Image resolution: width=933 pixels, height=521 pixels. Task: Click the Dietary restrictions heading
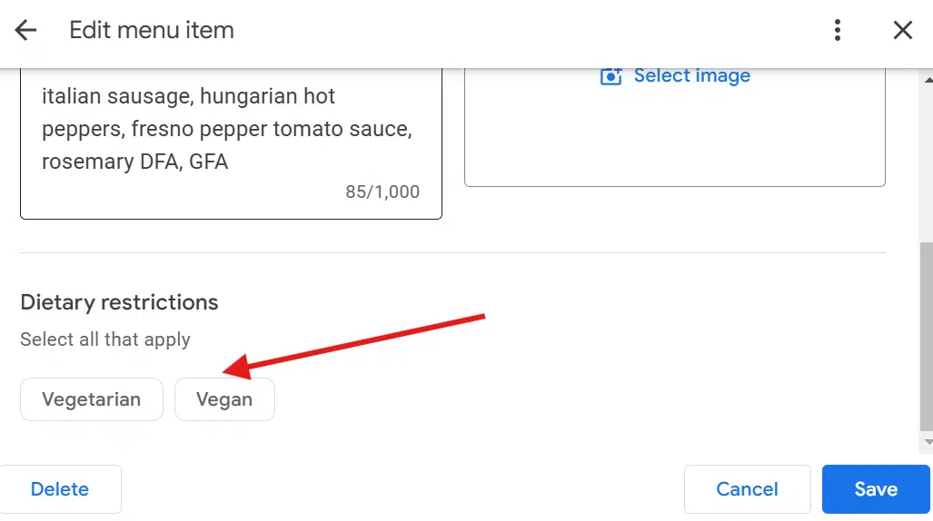click(119, 302)
